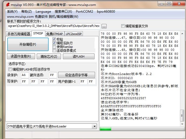Open the bps:460800 baud rate menu
This screenshot has width=186, height=139.
coord(106,12)
